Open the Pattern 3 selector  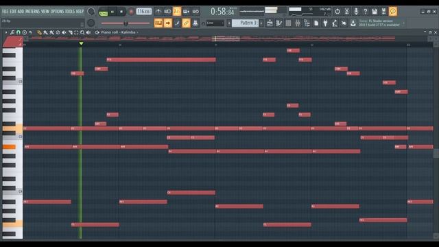[246, 23]
